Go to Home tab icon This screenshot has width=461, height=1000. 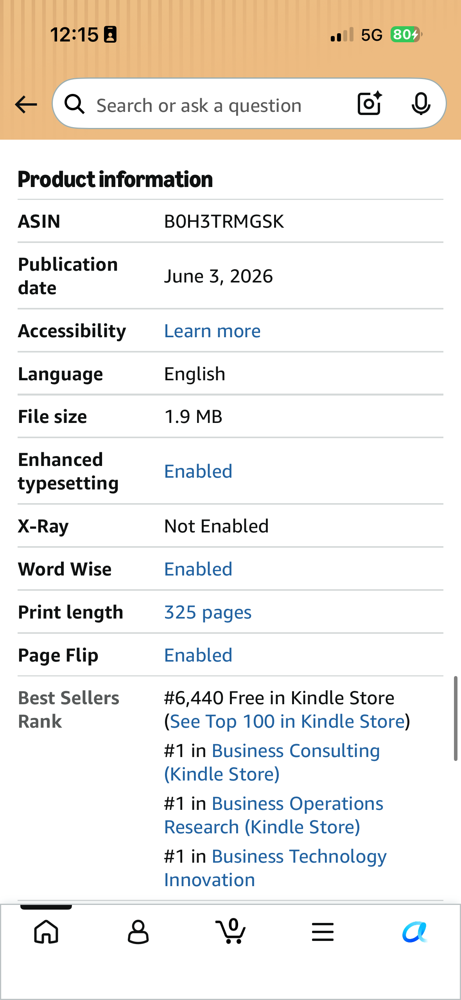click(x=46, y=932)
